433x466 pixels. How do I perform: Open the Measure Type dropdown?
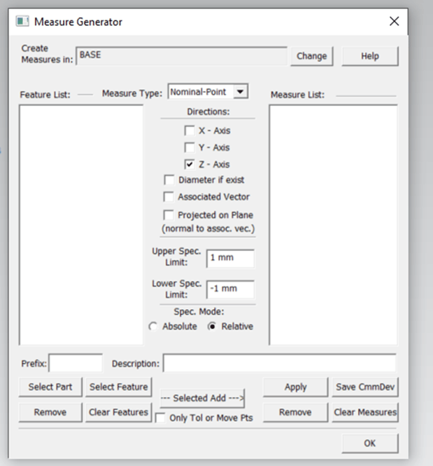(240, 92)
